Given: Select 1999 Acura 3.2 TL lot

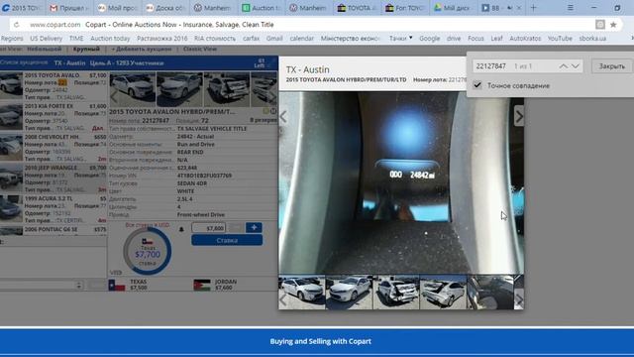Looking at the screenshot, I should point(53,209).
